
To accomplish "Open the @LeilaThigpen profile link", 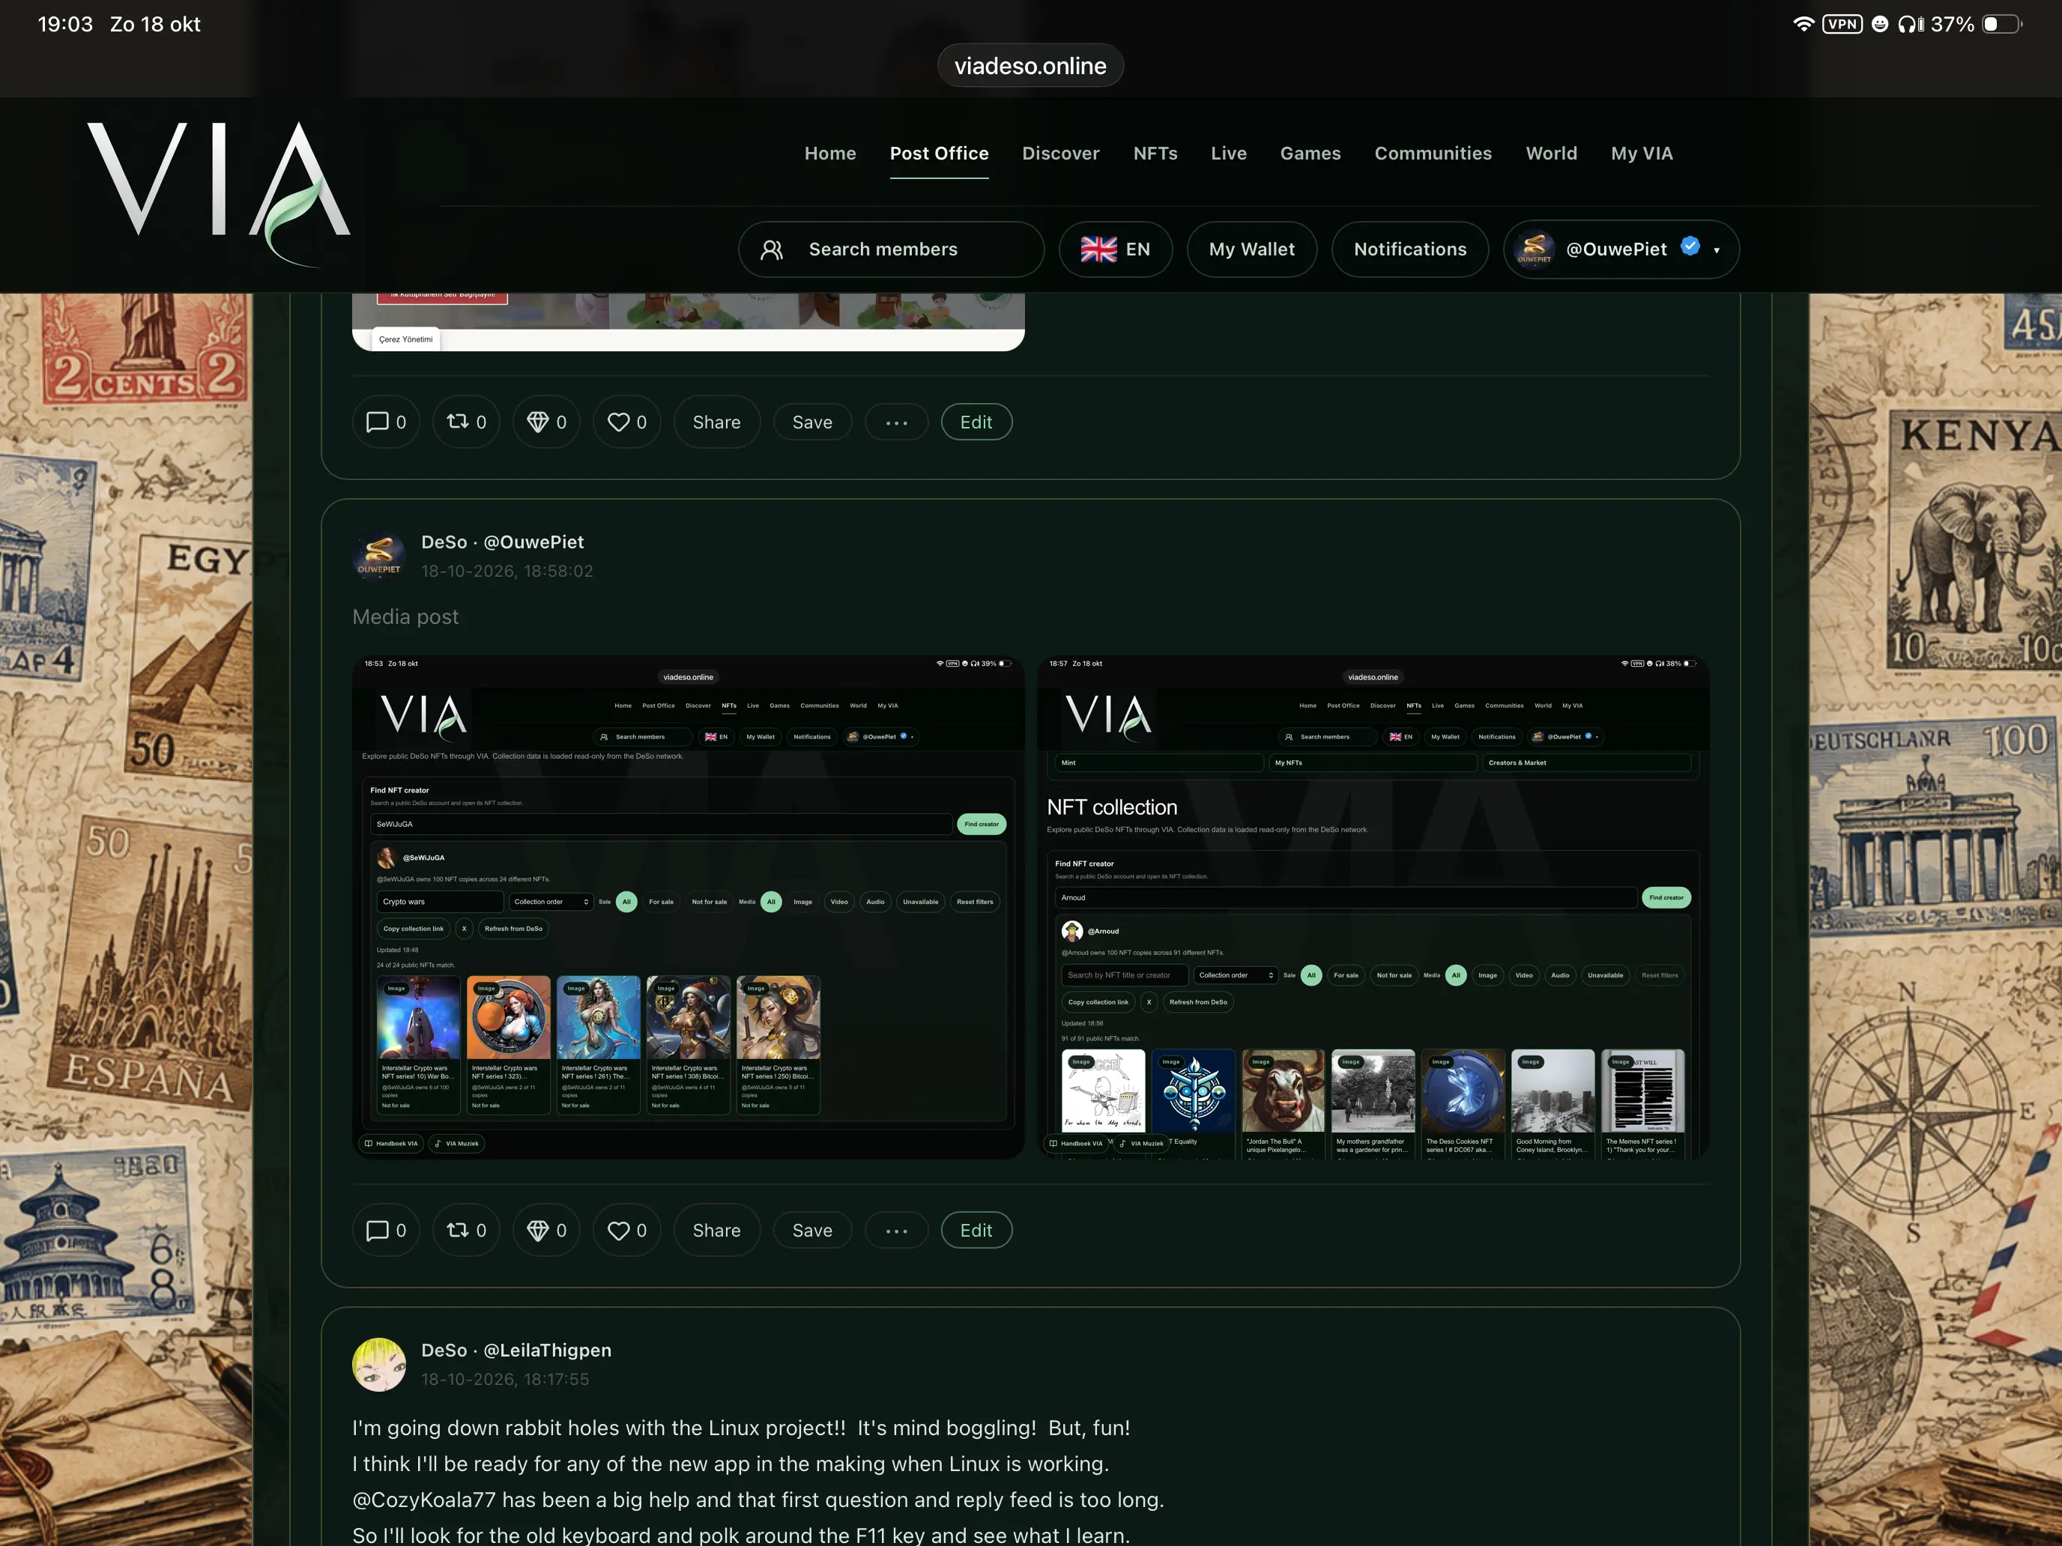I will tap(547, 1351).
